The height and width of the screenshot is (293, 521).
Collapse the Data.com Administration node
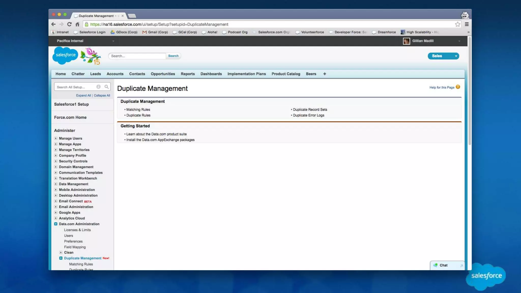[x=56, y=224]
